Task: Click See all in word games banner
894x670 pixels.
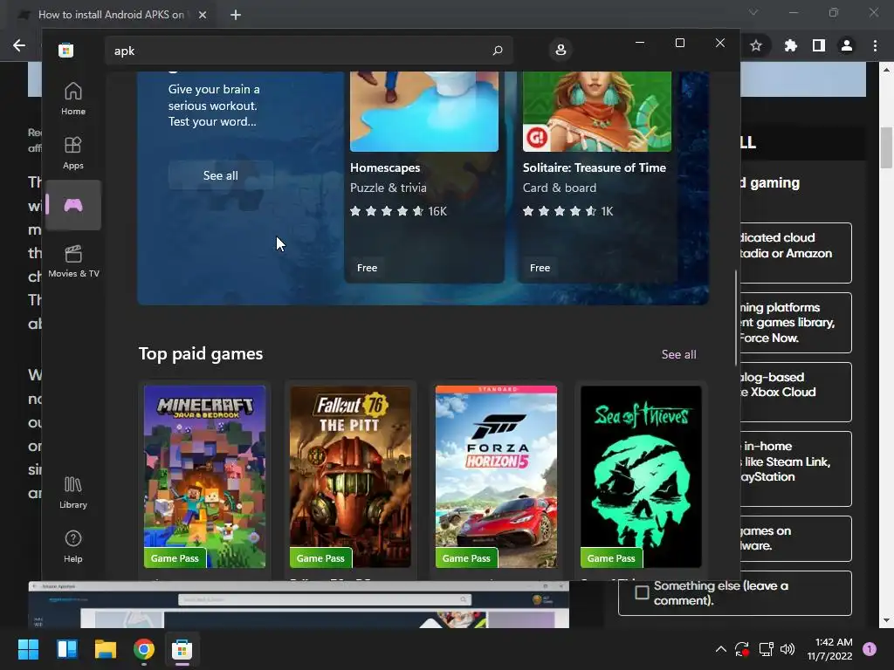Action: coord(221,175)
